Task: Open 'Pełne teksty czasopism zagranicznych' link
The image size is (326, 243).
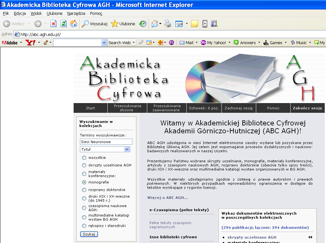Action: click(x=170, y=225)
